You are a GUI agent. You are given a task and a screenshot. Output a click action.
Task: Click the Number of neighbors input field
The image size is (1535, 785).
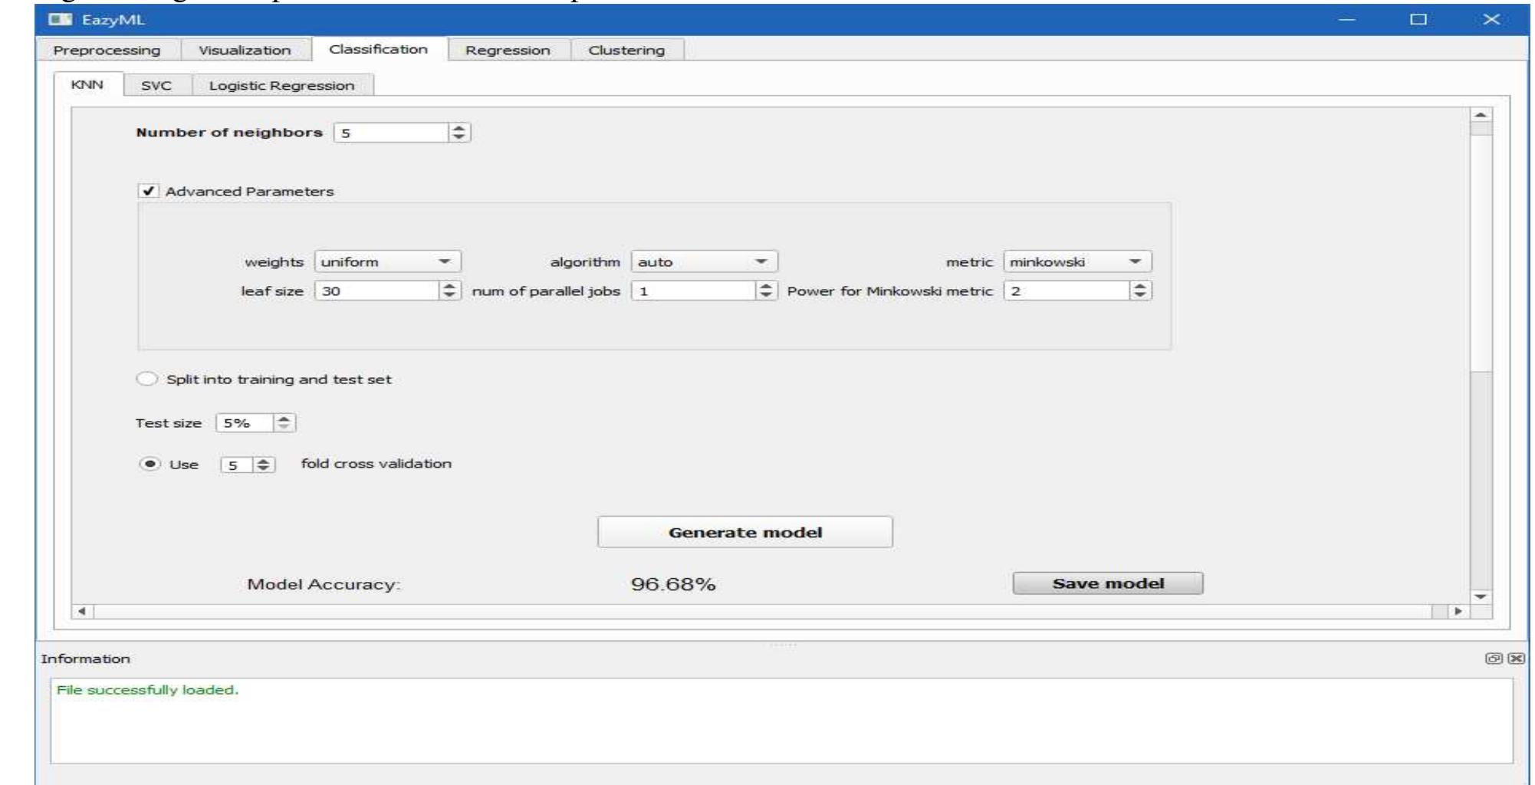pos(391,133)
